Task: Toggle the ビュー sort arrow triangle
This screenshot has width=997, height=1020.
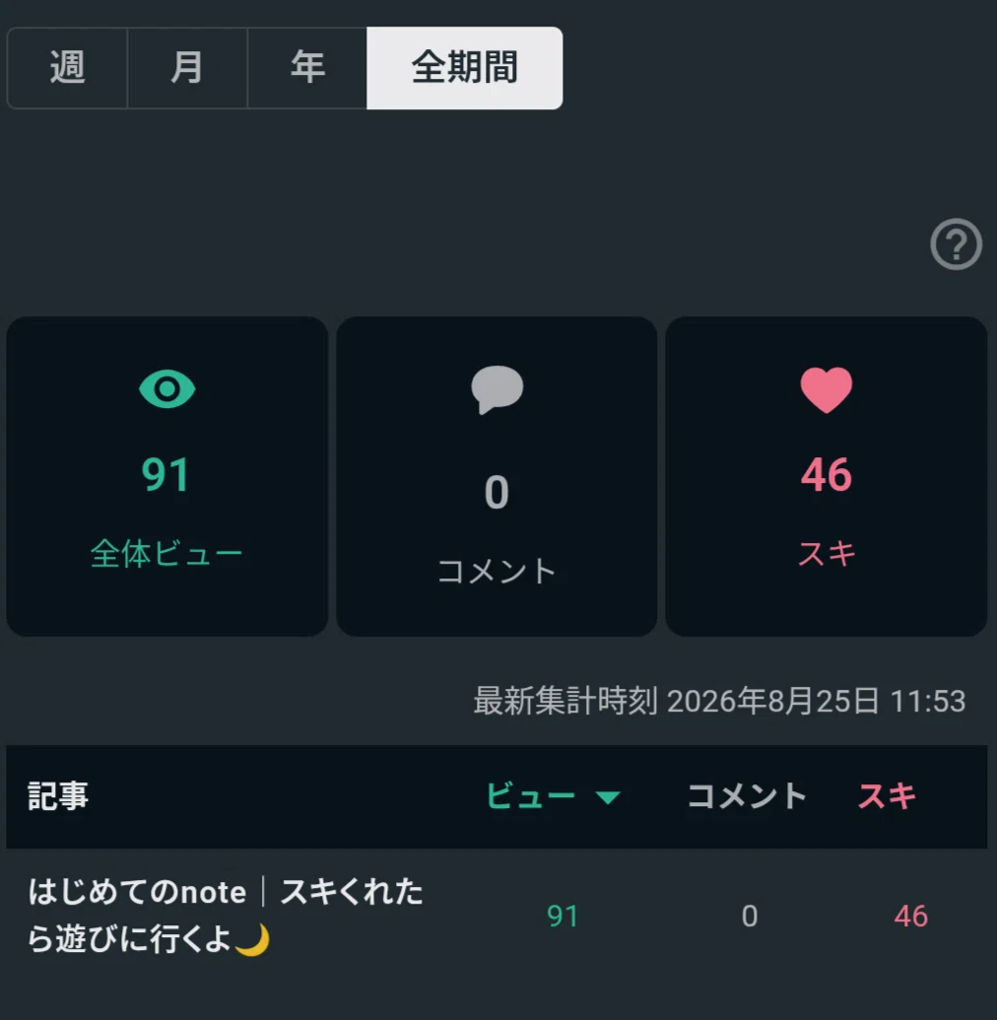Action: tap(608, 797)
